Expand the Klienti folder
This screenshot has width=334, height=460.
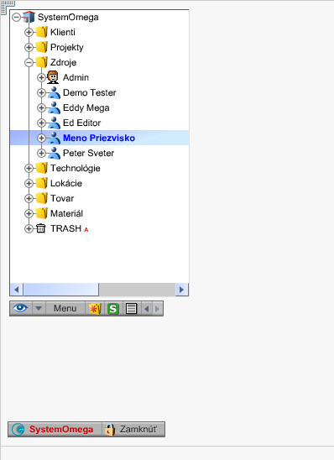29,32
